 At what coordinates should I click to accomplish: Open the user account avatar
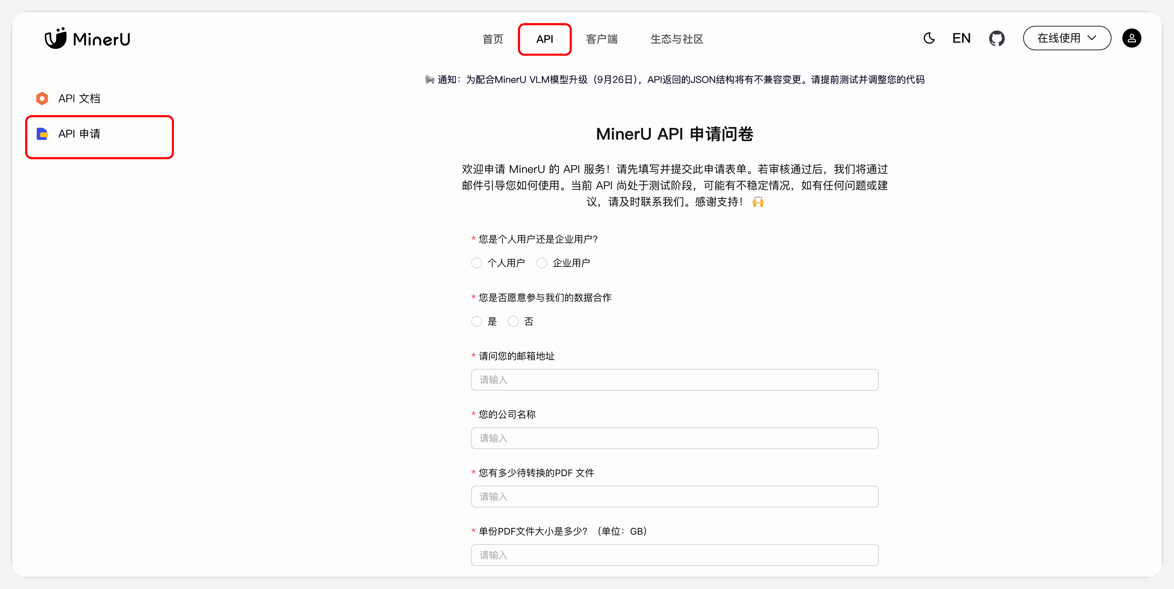coord(1131,38)
